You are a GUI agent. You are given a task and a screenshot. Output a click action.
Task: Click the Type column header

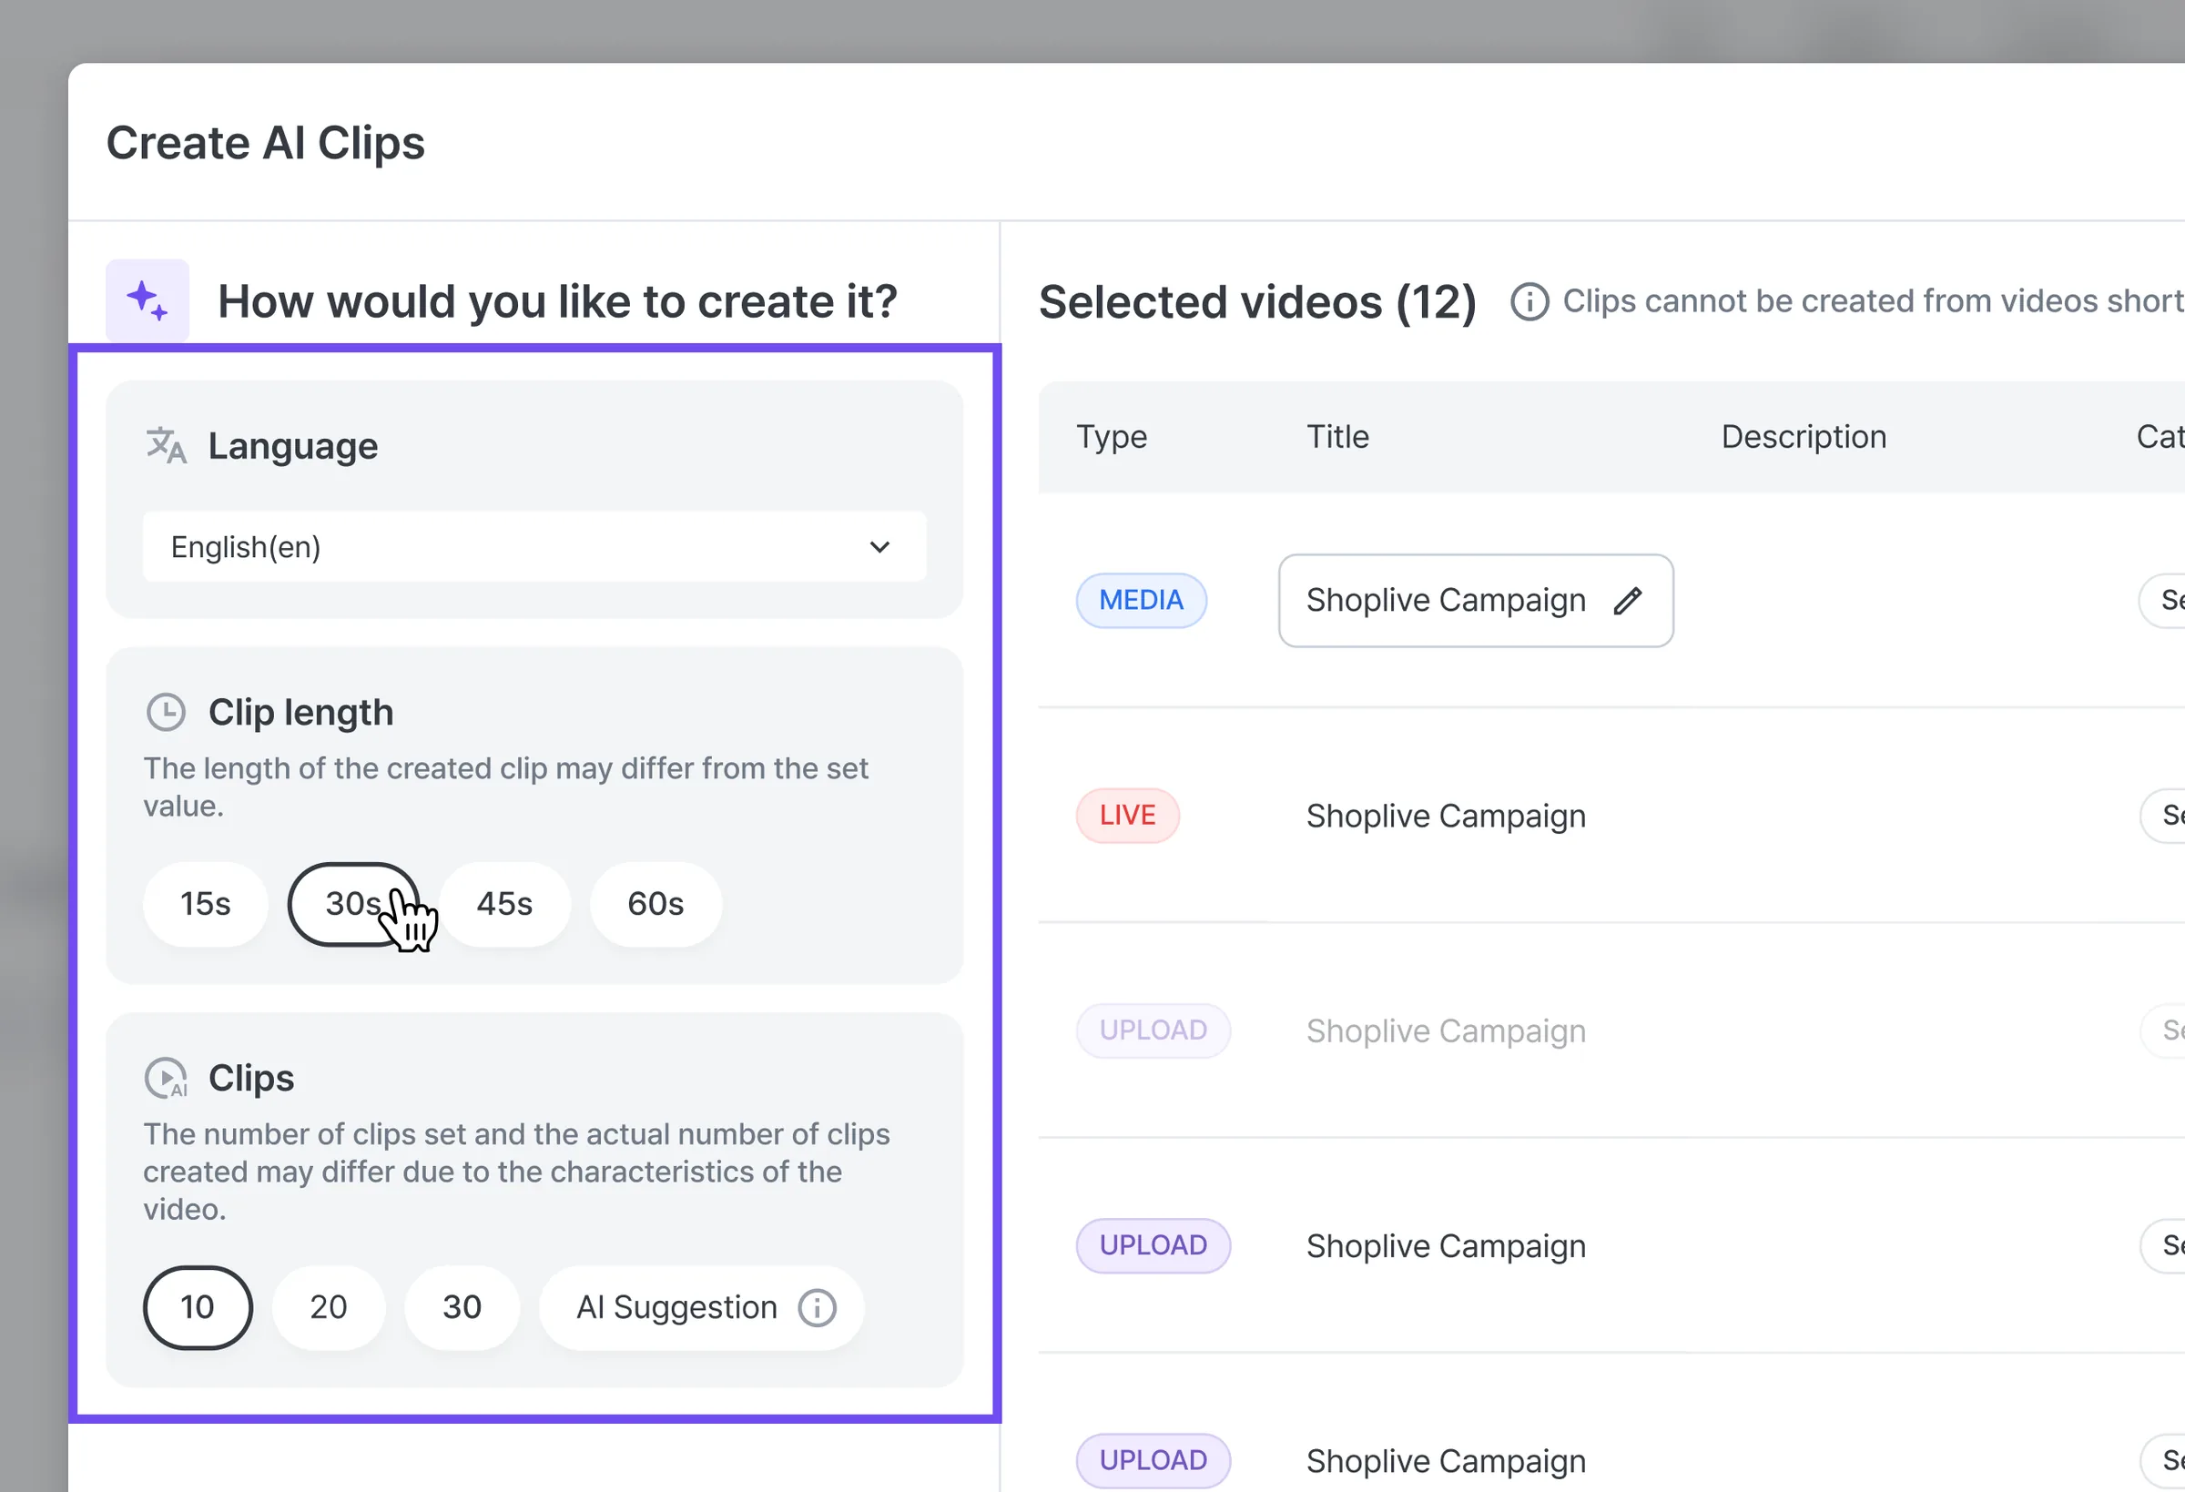coord(1112,437)
